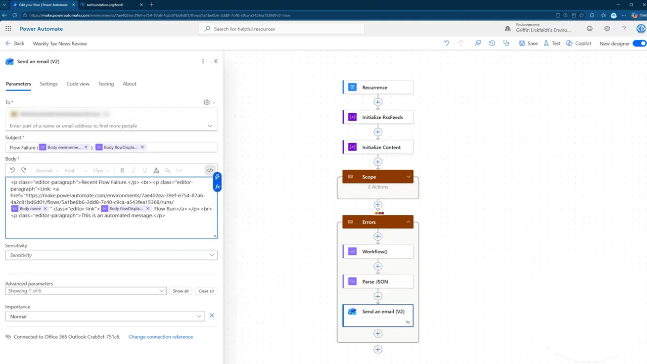Image resolution: width=647 pixels, height=364 pixels.
Task: Remove the Body environme... token from Subject
Action: pos(86,147)
